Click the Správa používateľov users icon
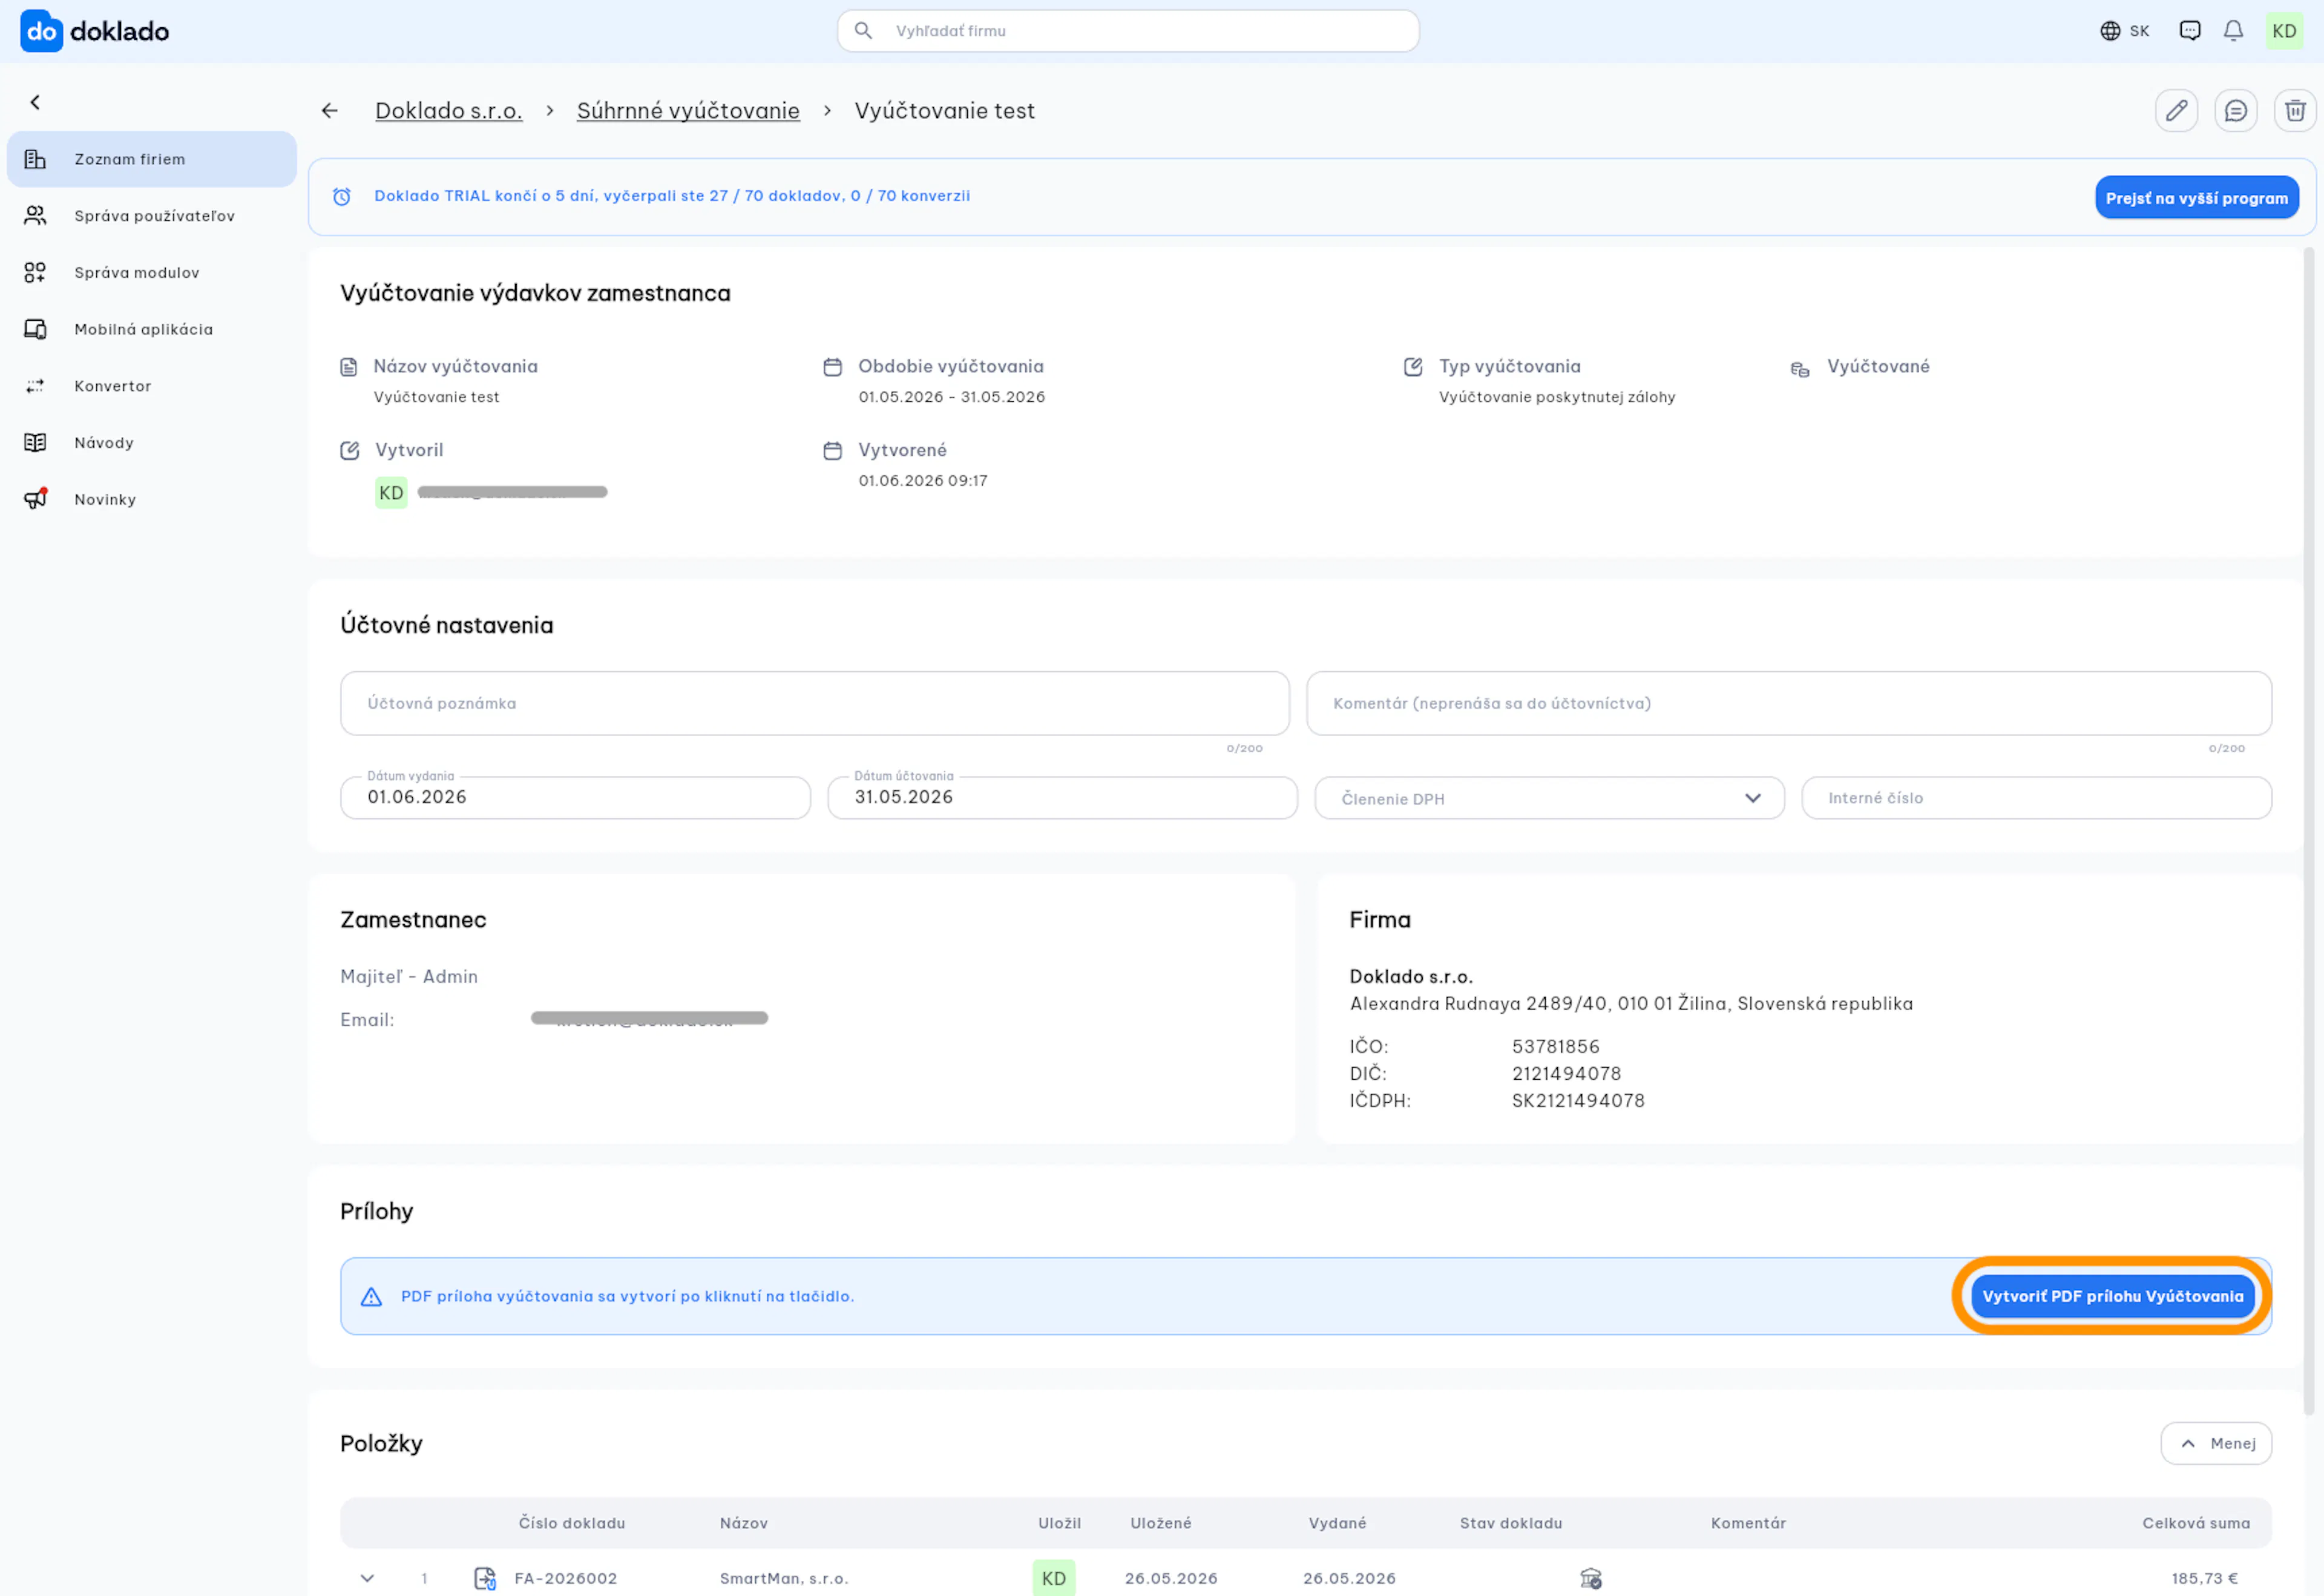This screenshot has width=2324, height=1596. (36, 216)
